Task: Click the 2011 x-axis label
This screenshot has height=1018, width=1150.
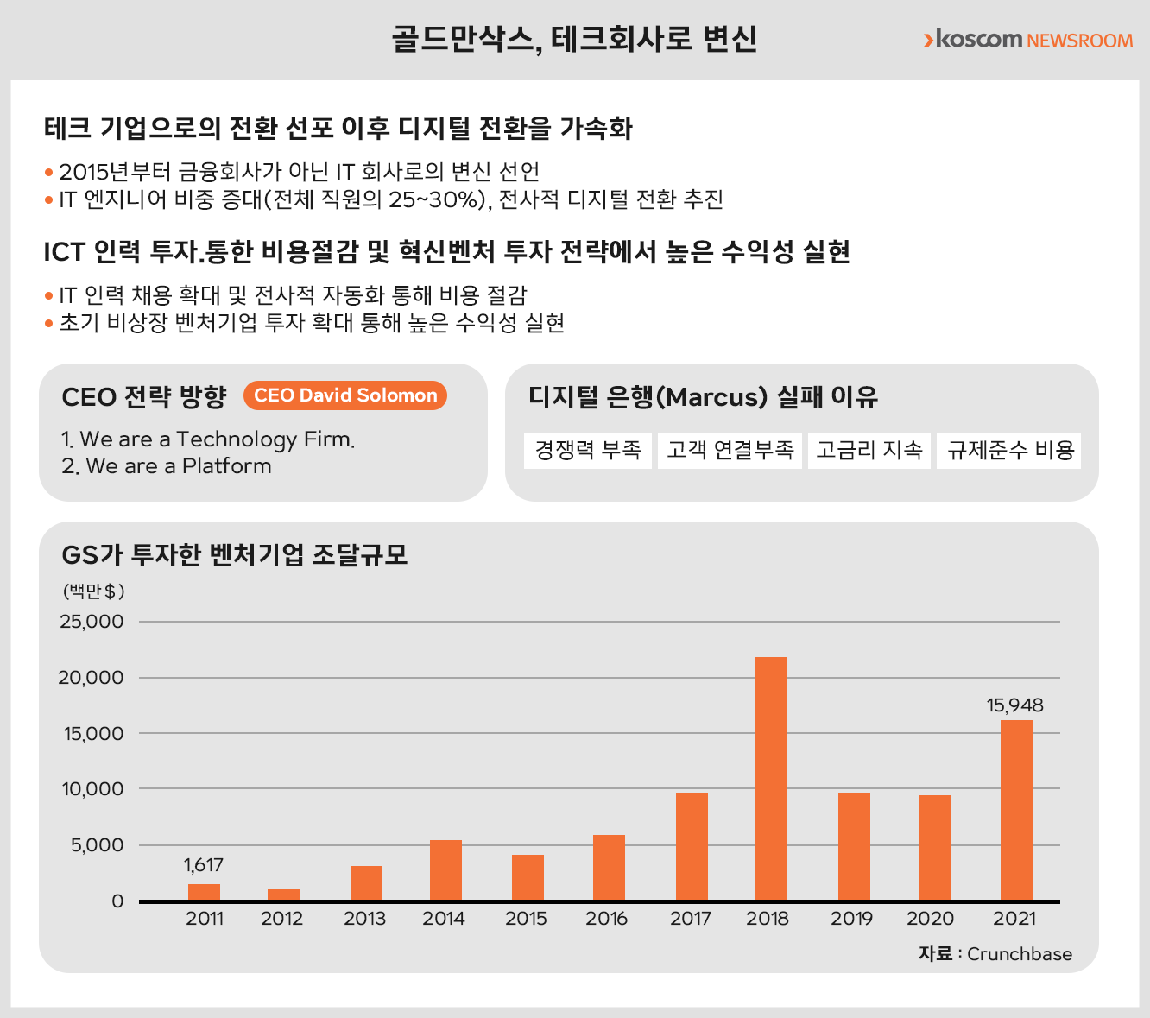Action: tap(205, 919)
